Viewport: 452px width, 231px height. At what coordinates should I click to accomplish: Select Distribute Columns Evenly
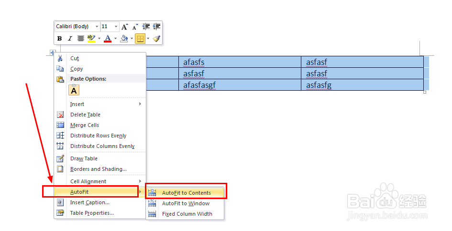(x=100, y=146)
